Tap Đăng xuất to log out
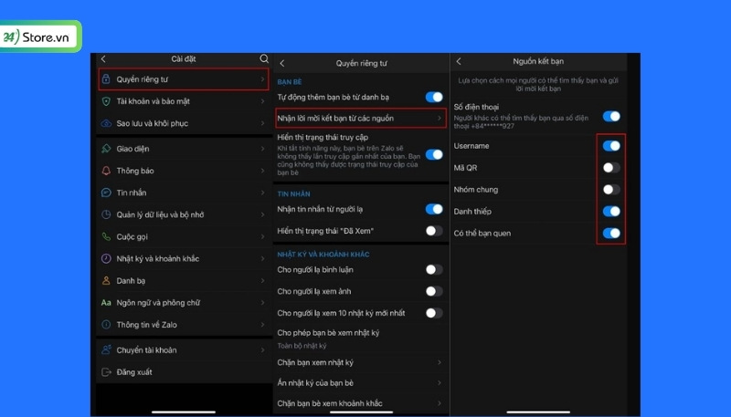The height and width of the screenshot is (417, 731). tap(184, 372)
